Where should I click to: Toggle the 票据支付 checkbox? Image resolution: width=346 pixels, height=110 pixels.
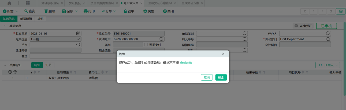[146, 45]
